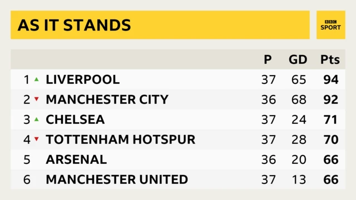Click Liverpool's green up arrow
This screenshot has height=200, width=356.
[x=37, y=79]
